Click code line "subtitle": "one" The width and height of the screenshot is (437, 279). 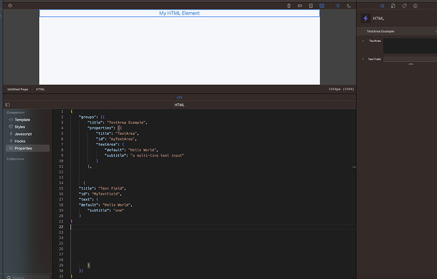pyautogui.click(x=106, y=211)
